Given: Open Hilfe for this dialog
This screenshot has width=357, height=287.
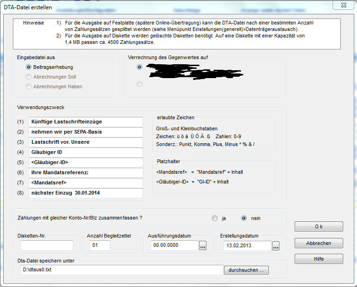Looking at the screenshot, I should coord(319,259).
